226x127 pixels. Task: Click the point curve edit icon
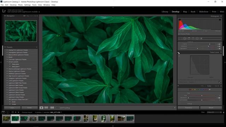tap(220, 82)
